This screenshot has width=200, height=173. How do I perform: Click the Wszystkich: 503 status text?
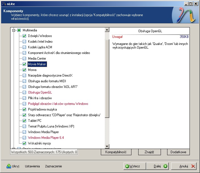pyautogui.click(x=22, y=152)
